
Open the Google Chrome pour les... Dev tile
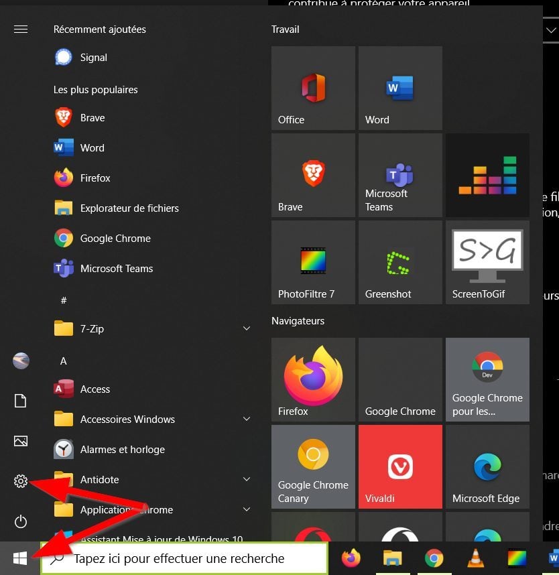[487, 379]
